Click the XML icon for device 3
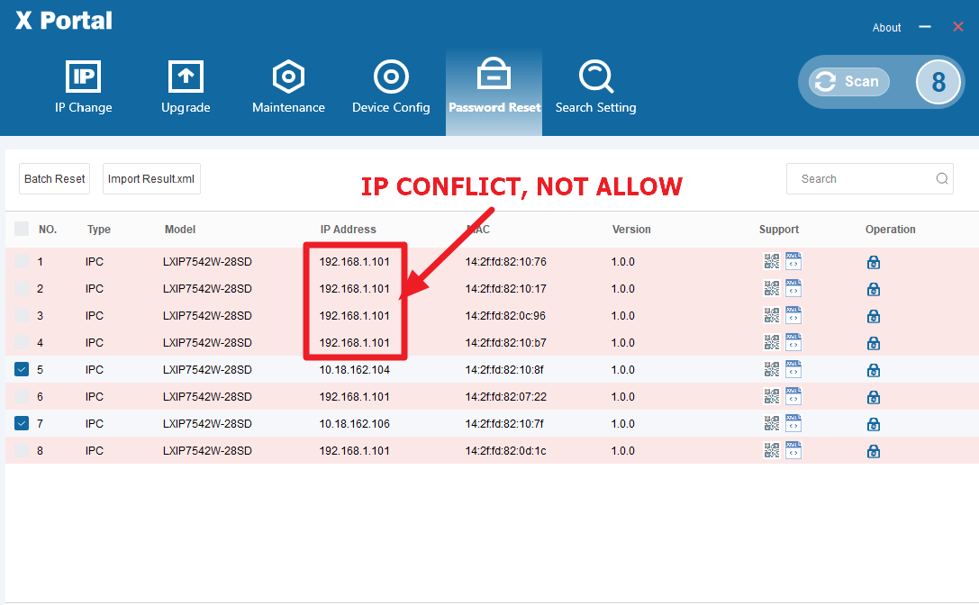This screenshot has width=979, height=605. coord(793,315)
